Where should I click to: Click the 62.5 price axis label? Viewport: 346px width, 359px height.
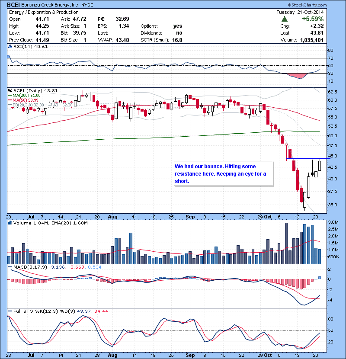[333, 92]
